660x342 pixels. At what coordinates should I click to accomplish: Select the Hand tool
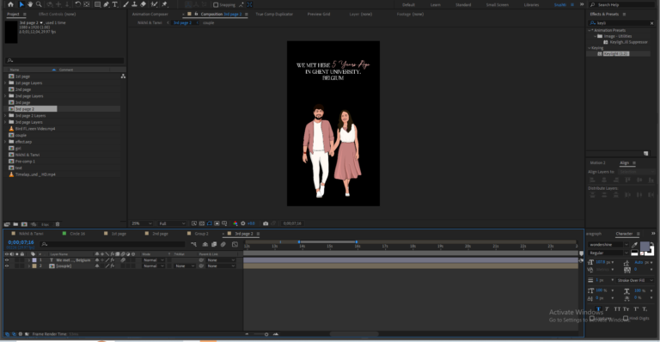(30, 4)
